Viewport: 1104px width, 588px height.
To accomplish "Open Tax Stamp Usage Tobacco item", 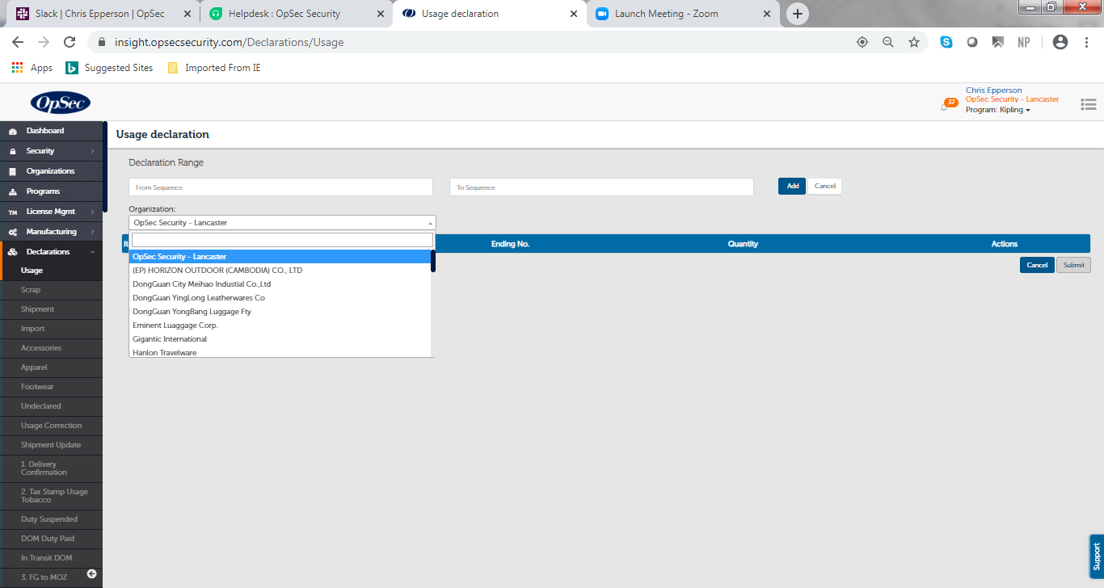I will tap(51, 495).
